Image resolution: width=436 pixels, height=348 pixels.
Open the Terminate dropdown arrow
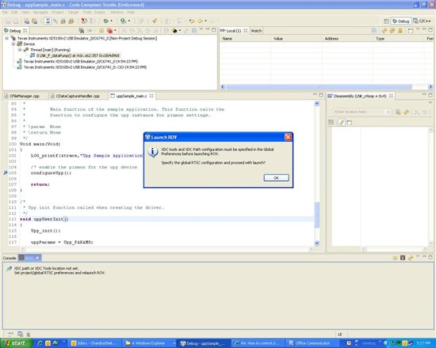(x=115, y=31)
